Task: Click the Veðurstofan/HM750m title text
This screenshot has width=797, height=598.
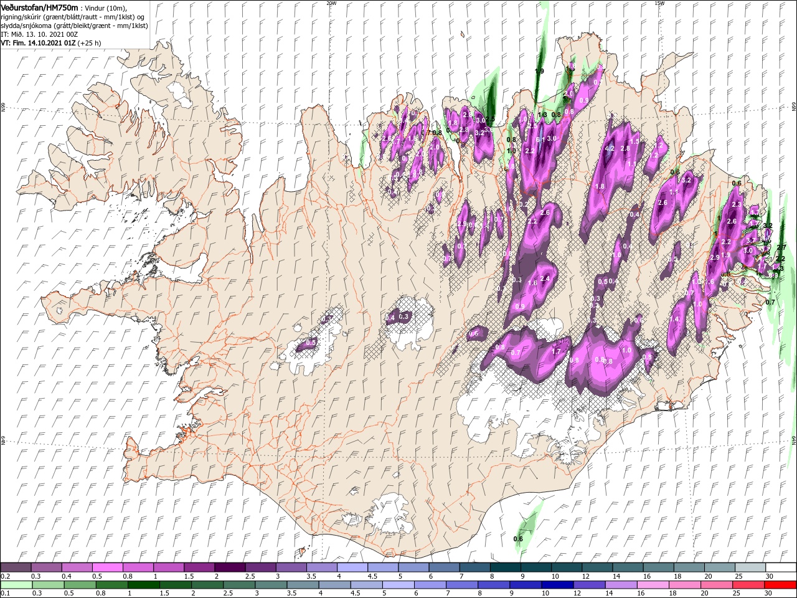Action: [x=40, y=7]
